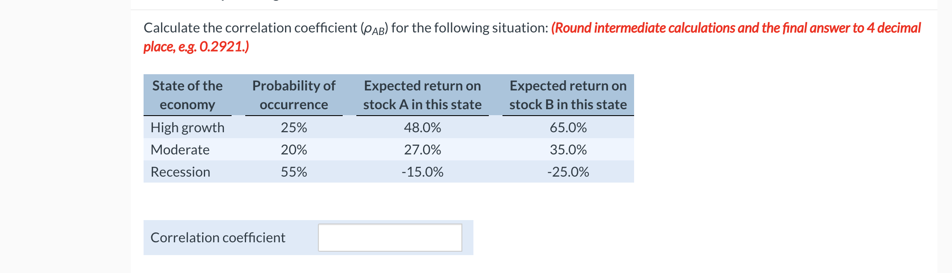Click the question text about correlation coefficient
The image size is (952, 273).
pos(342,27)
